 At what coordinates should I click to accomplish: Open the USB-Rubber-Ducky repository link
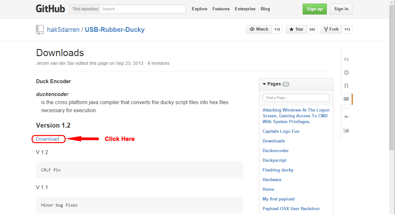coord(115,30)
